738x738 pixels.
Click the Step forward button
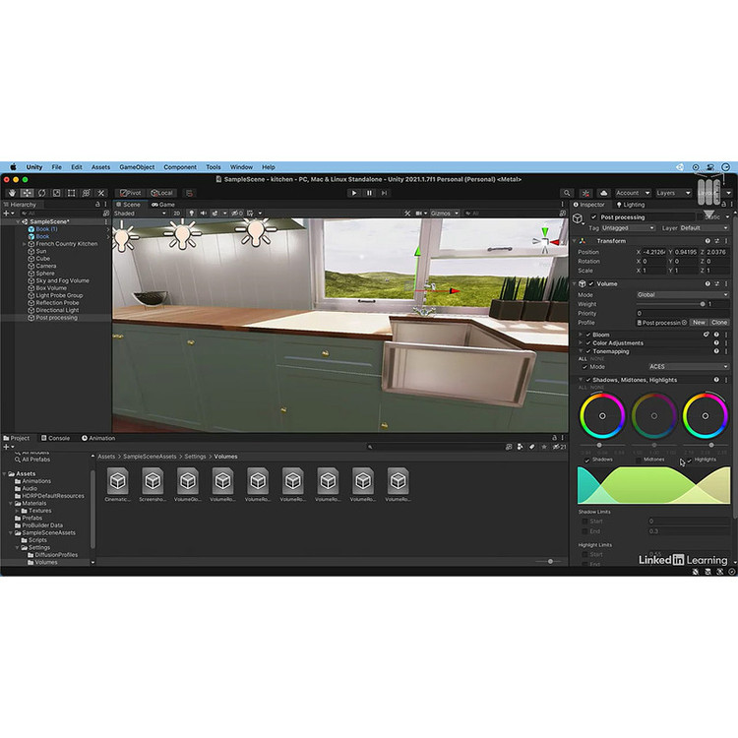385,193
